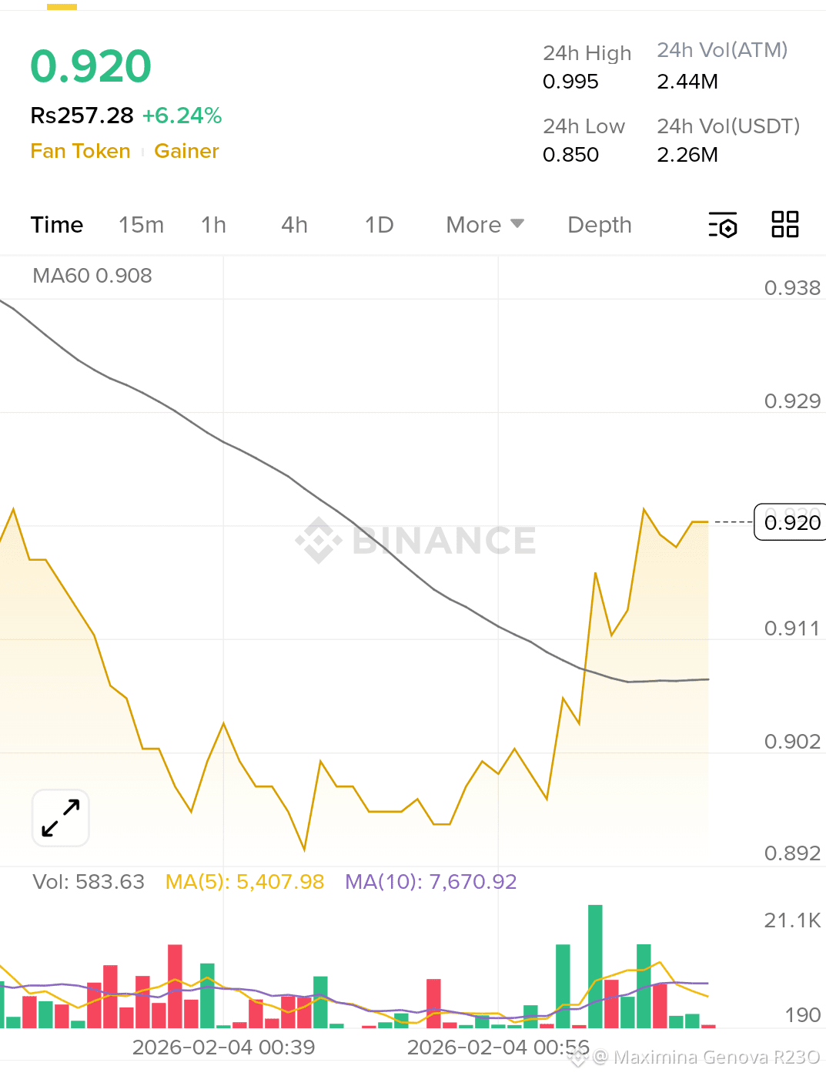
Task: Switch to the 1h interval
Action: tap(213, 225)
